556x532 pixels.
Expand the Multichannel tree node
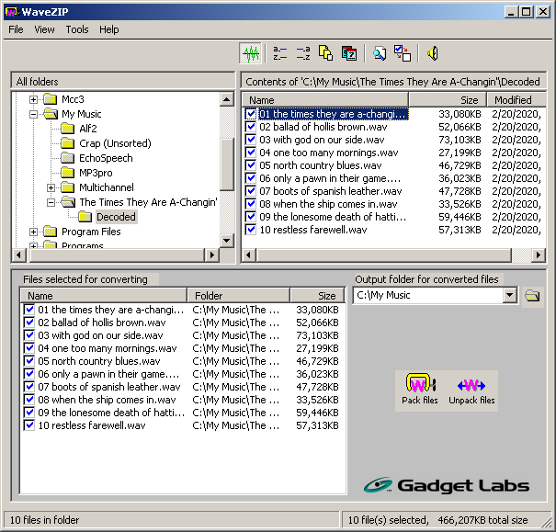pyautogui.click(x=51, y=187)
